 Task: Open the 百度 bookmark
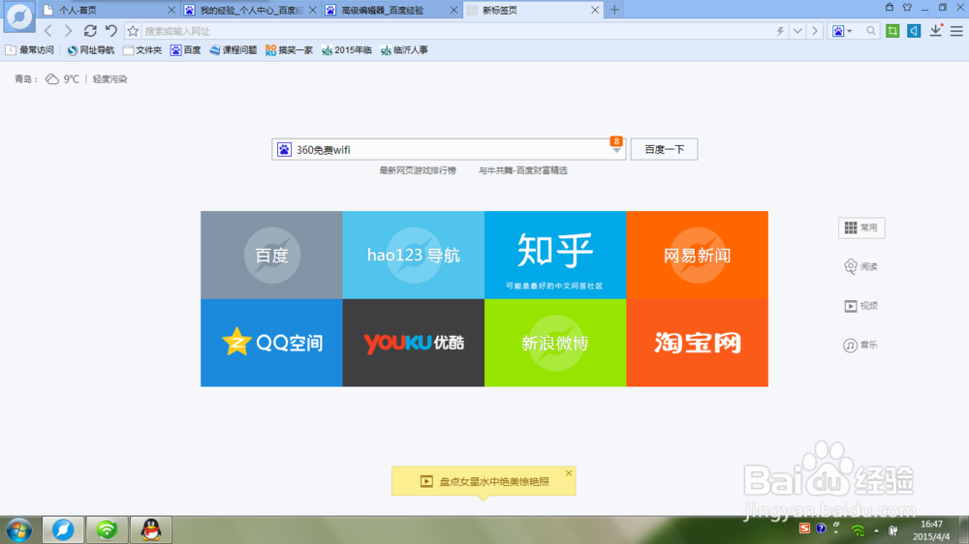pyautogui.click(x=185, y=50)
